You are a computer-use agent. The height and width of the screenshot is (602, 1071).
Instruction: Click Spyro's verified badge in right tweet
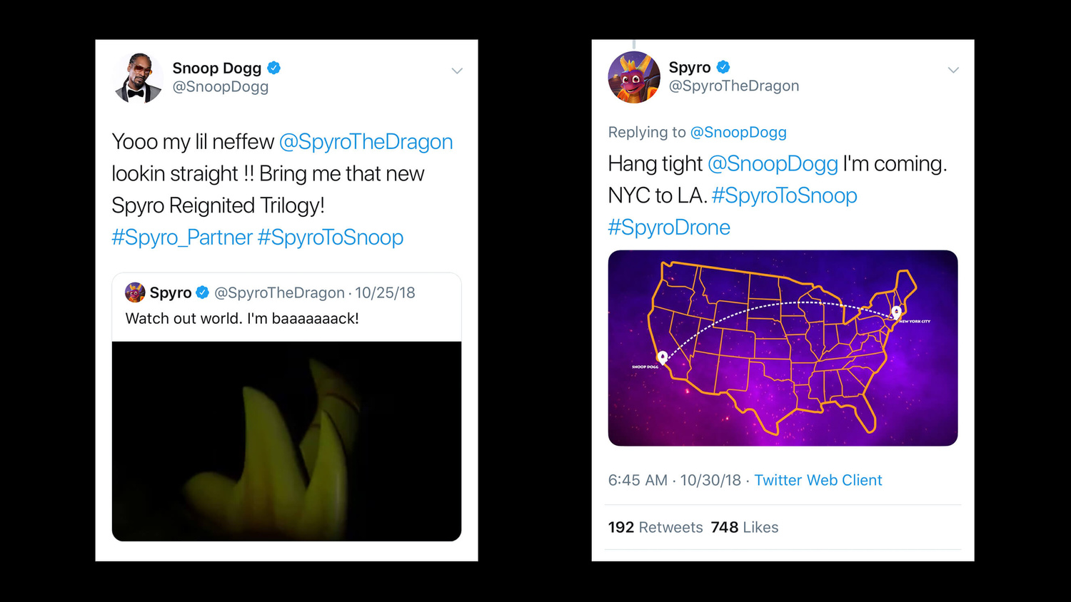pyautogui.click(x=723, y=67)
